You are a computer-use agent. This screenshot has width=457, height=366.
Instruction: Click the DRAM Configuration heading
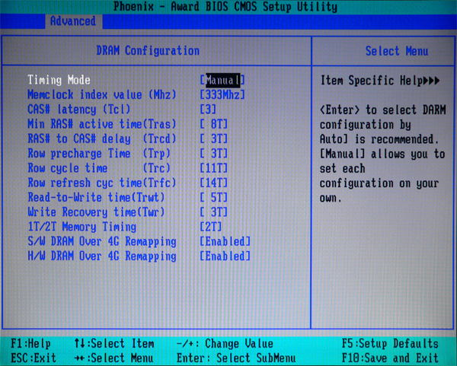coord(148,51)
